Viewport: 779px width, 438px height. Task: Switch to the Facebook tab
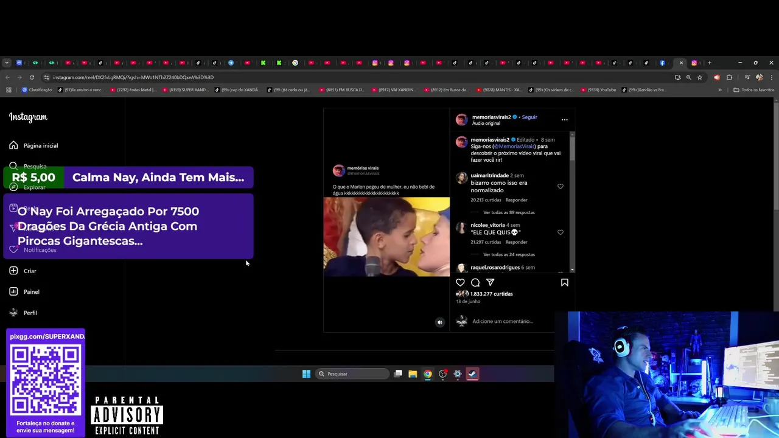coord(662,63)
